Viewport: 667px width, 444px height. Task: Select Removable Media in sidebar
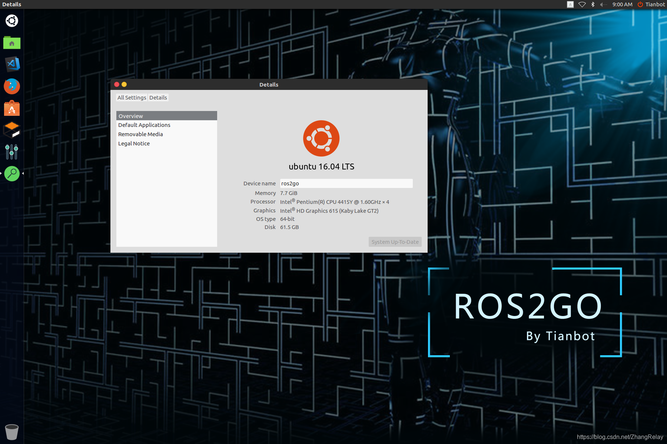[167, 134]
